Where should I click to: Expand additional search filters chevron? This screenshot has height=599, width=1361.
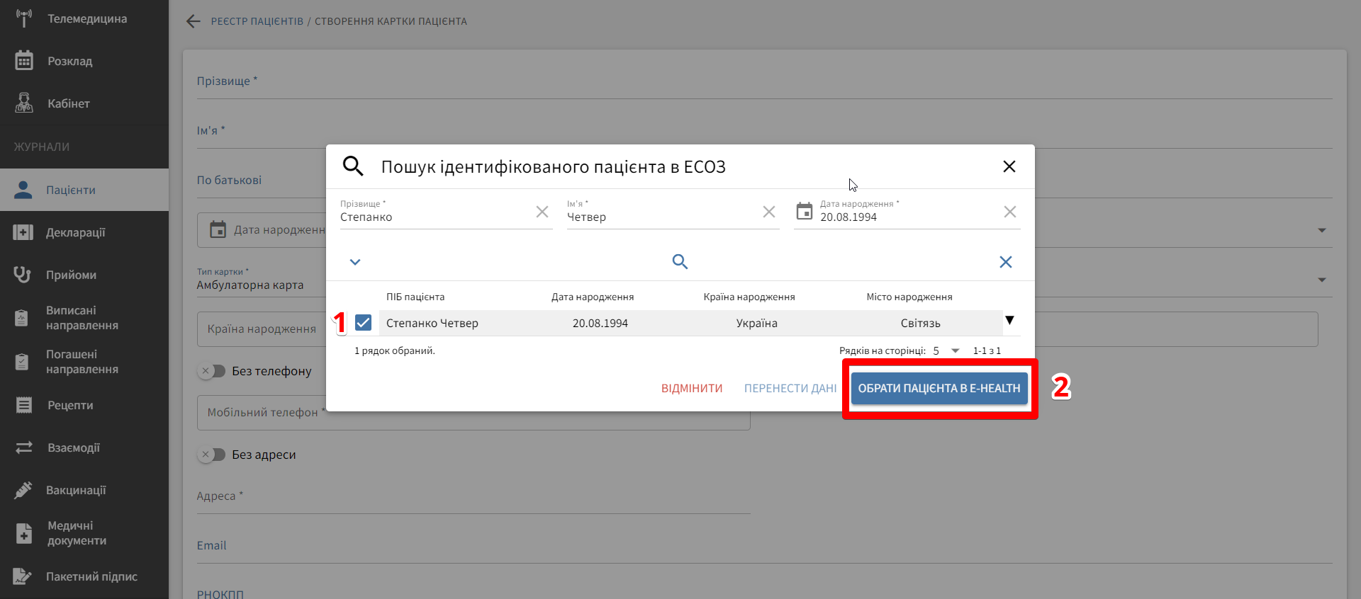pos(355,262)
